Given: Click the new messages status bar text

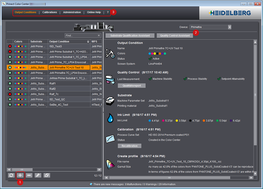Looking at the screenshot, I should (x=135, y=184).
